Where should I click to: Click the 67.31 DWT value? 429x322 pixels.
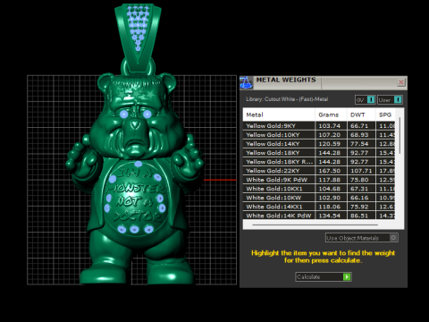tap(359, 189)
